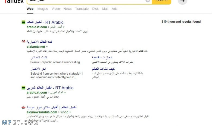
Task: Expand dropdown arrow after العالم العربي breadcrumb
Action: pos(65,93)
